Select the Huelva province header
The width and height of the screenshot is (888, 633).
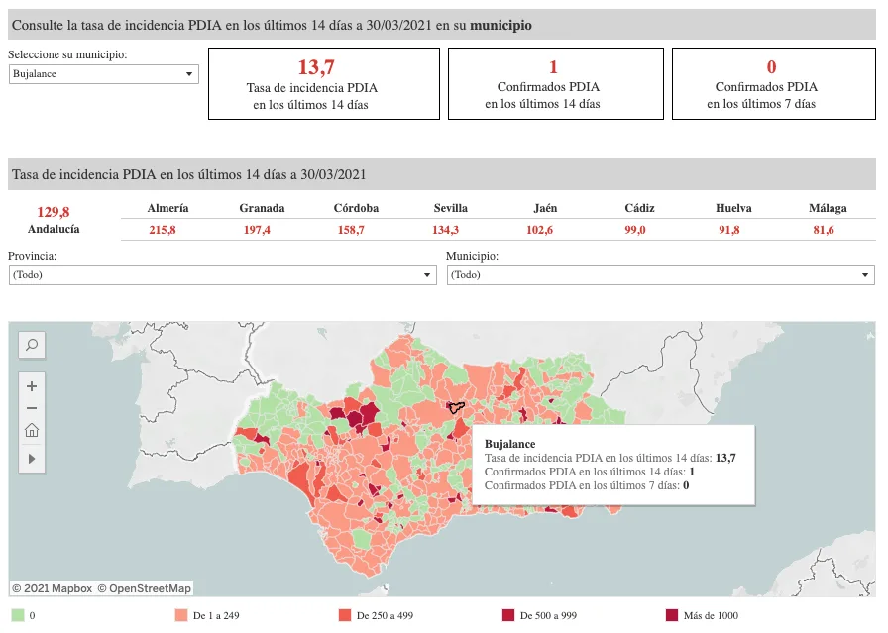click(x=733, y=208)
